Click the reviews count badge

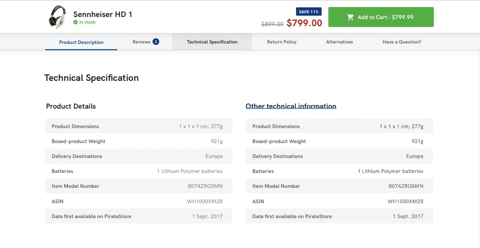point(156,41)
